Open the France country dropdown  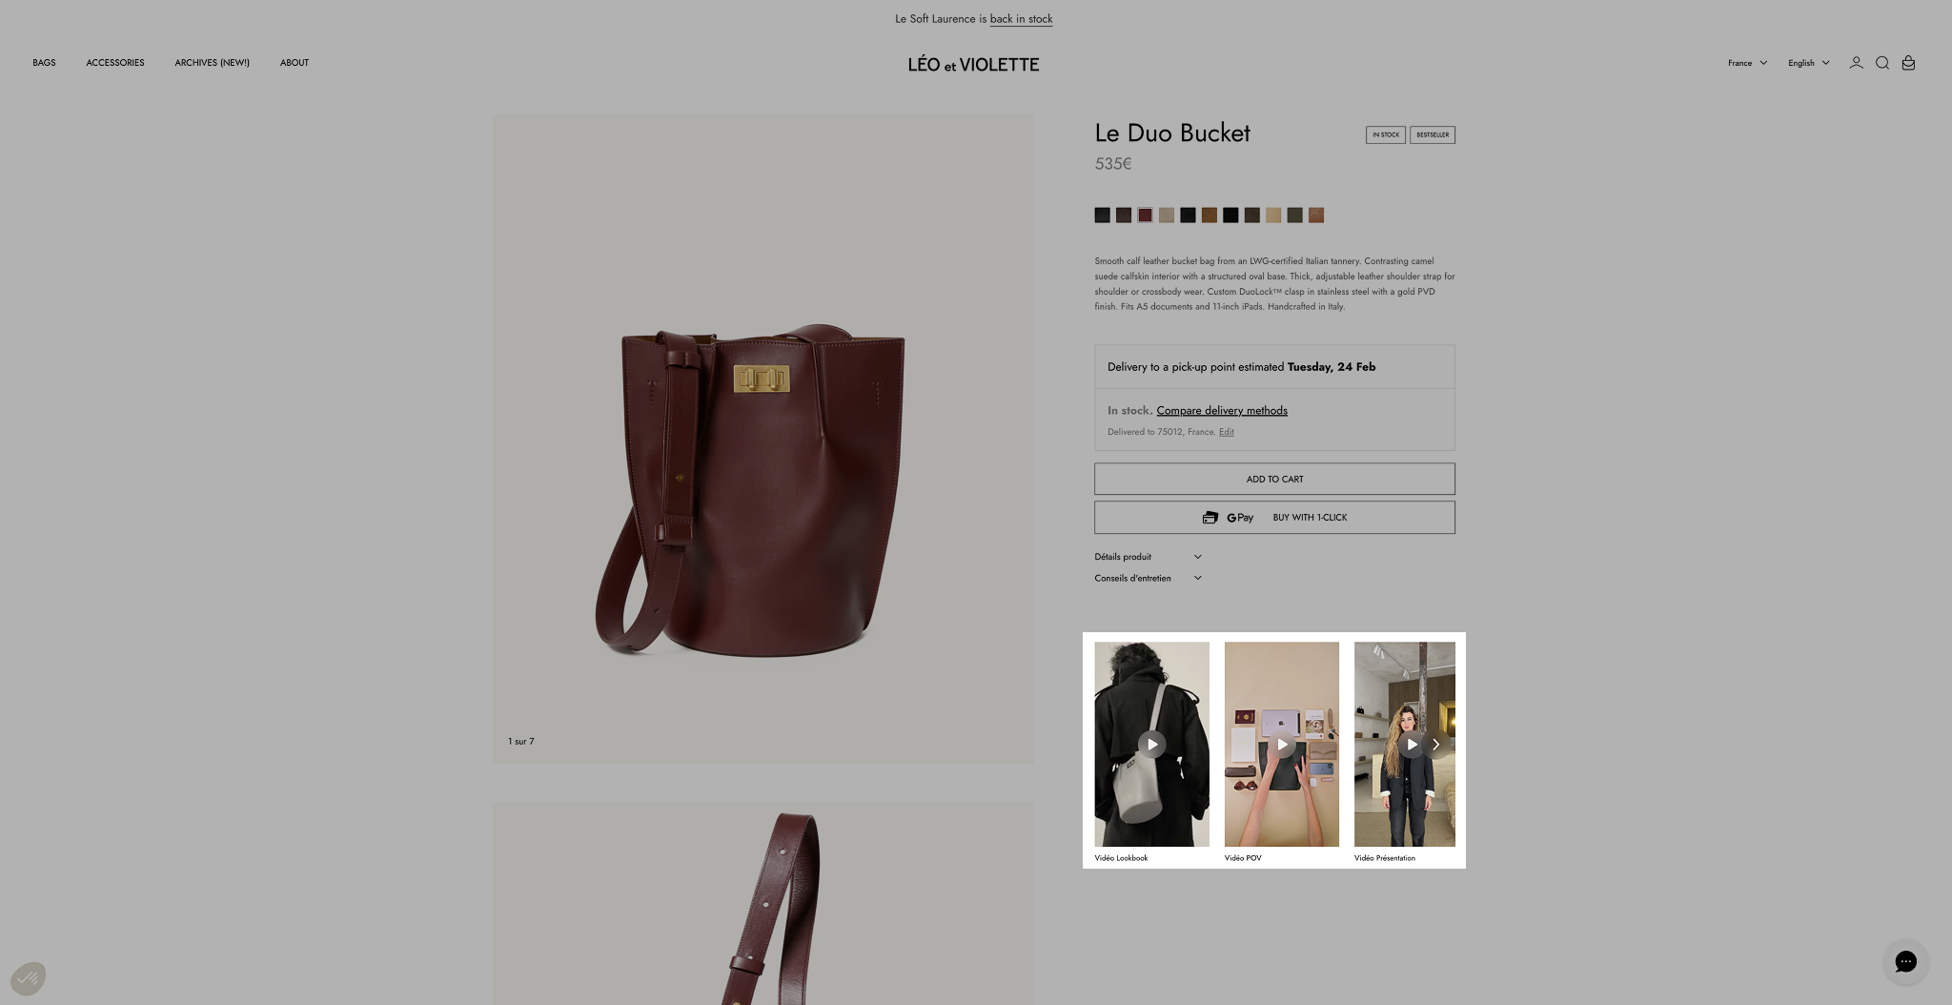(1747, 63)
